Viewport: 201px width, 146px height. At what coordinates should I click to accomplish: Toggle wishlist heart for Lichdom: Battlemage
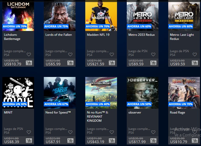pos(29,54)
